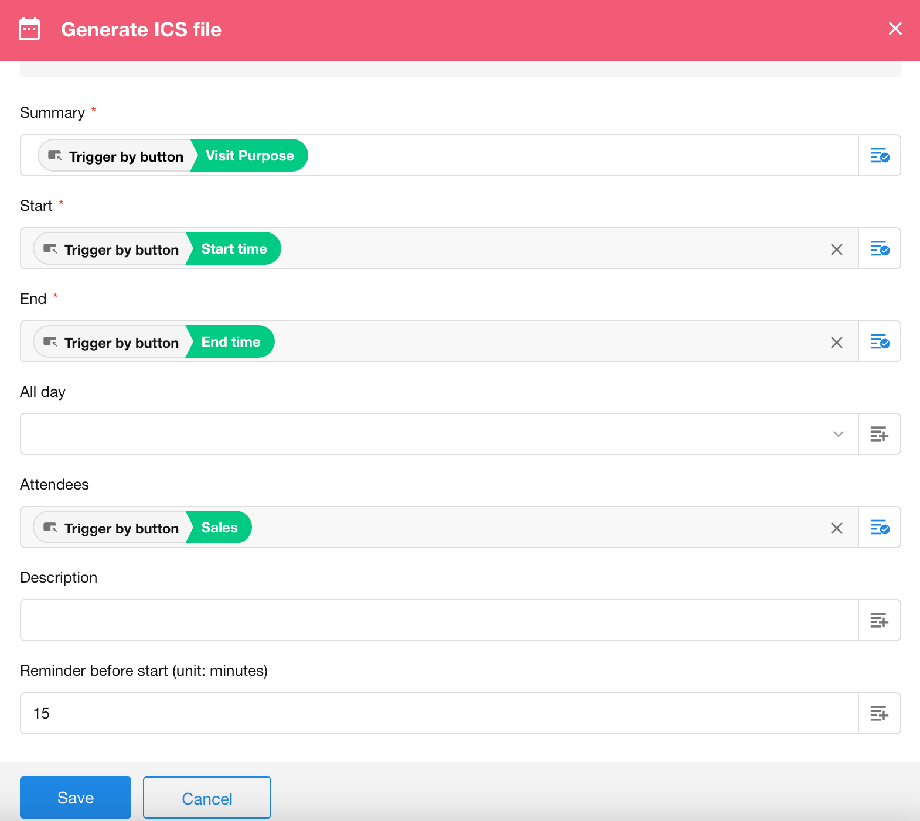Expand the All day dropdown

tap(838, 435)
